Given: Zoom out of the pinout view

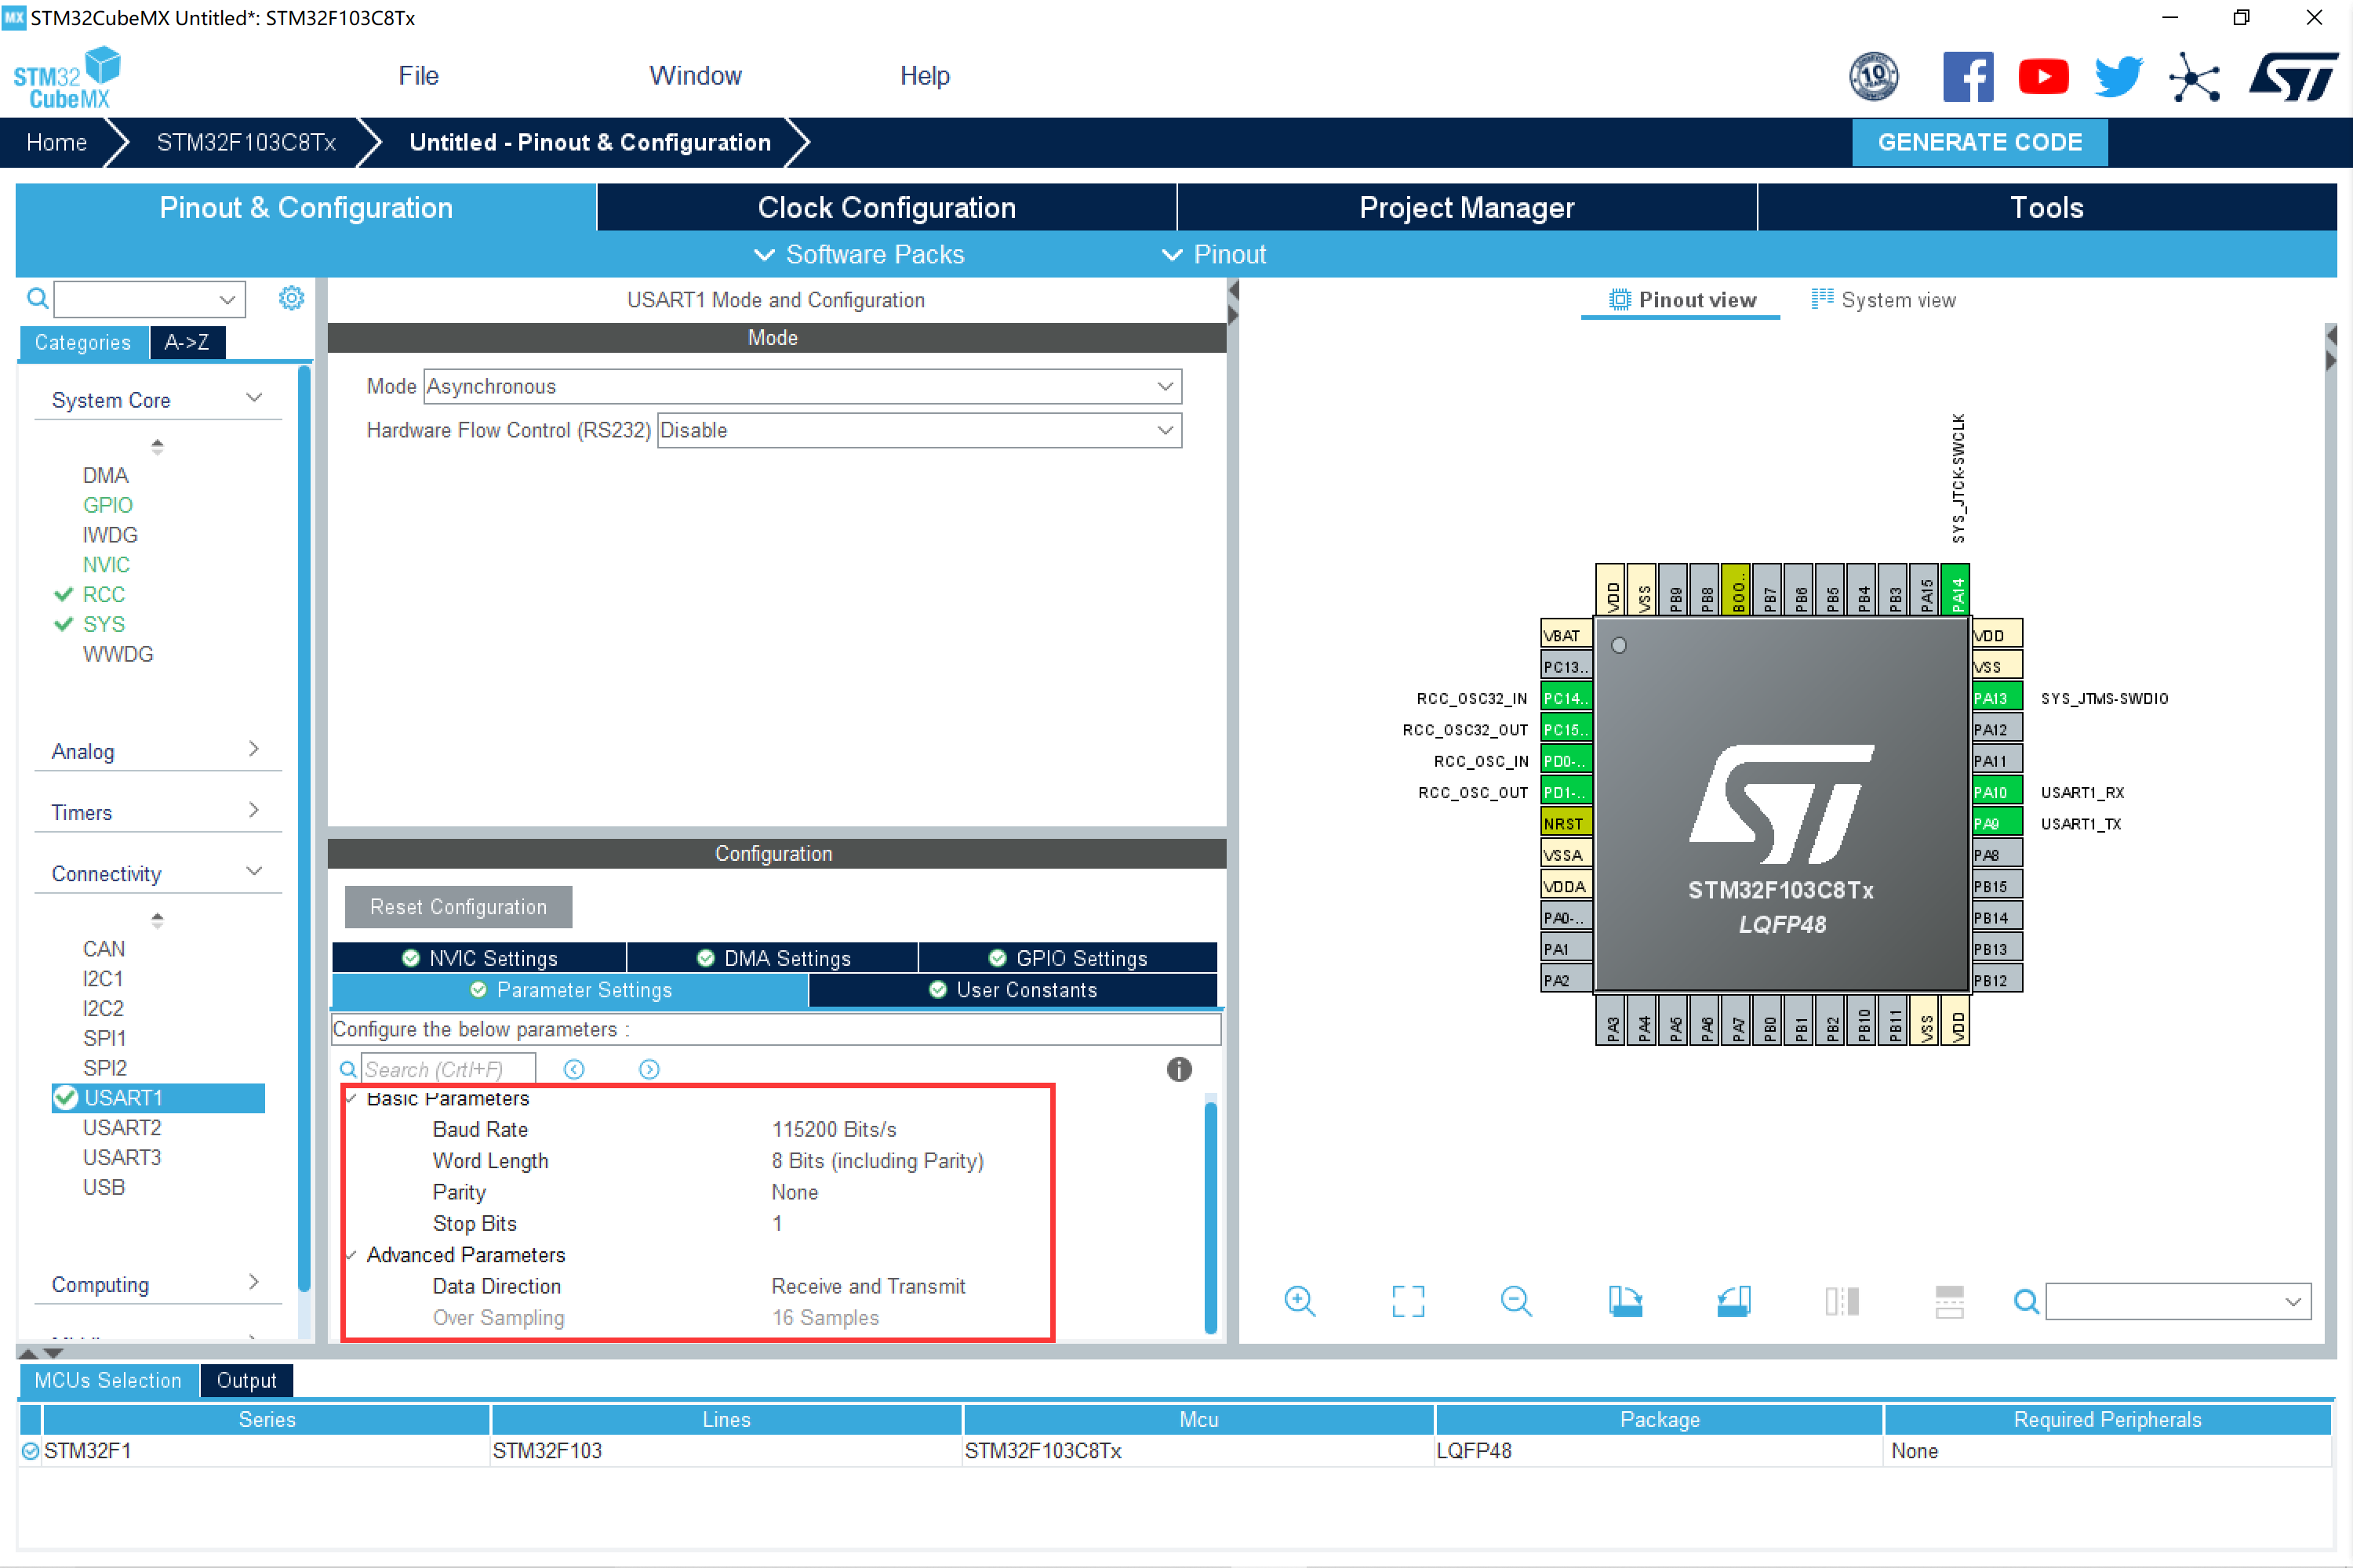Looking at the screenshot, I should (x=1515, y=1301).
